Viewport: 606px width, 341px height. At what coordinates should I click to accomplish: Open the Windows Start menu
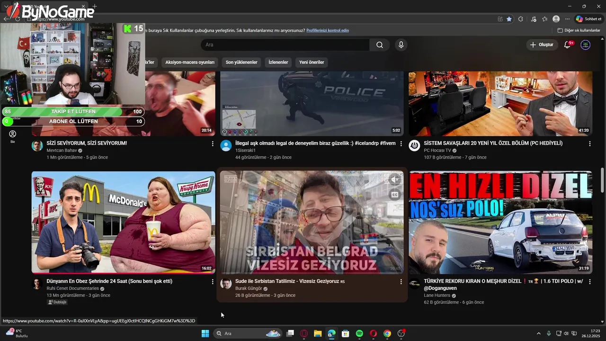pos(205,333)
